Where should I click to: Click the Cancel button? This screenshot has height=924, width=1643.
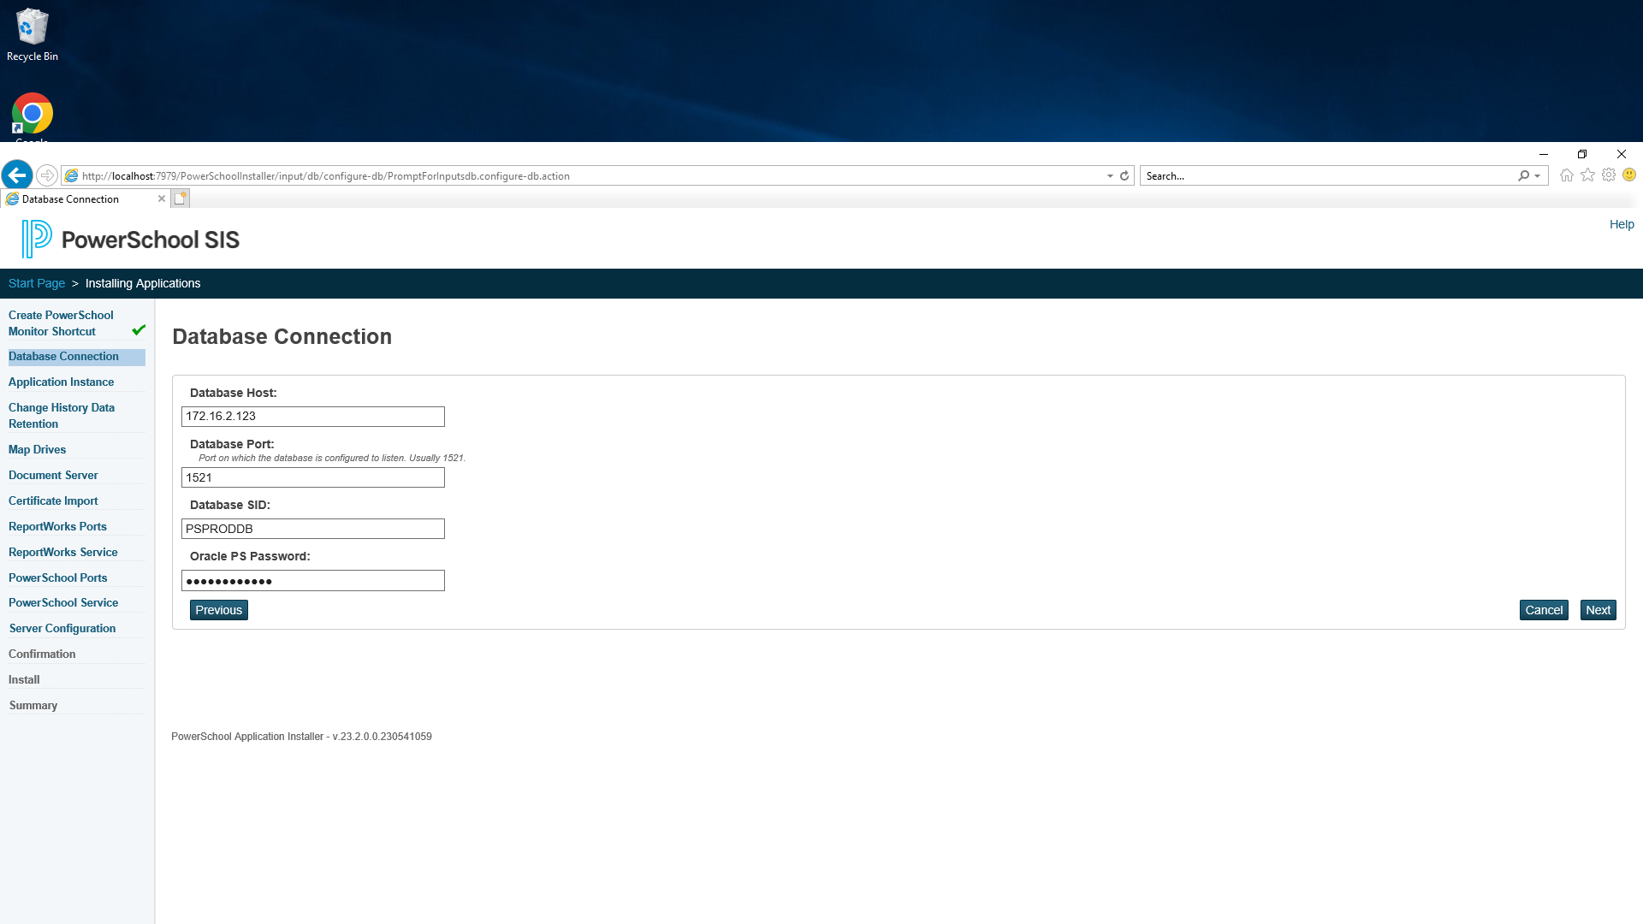tap(1544, 610)
